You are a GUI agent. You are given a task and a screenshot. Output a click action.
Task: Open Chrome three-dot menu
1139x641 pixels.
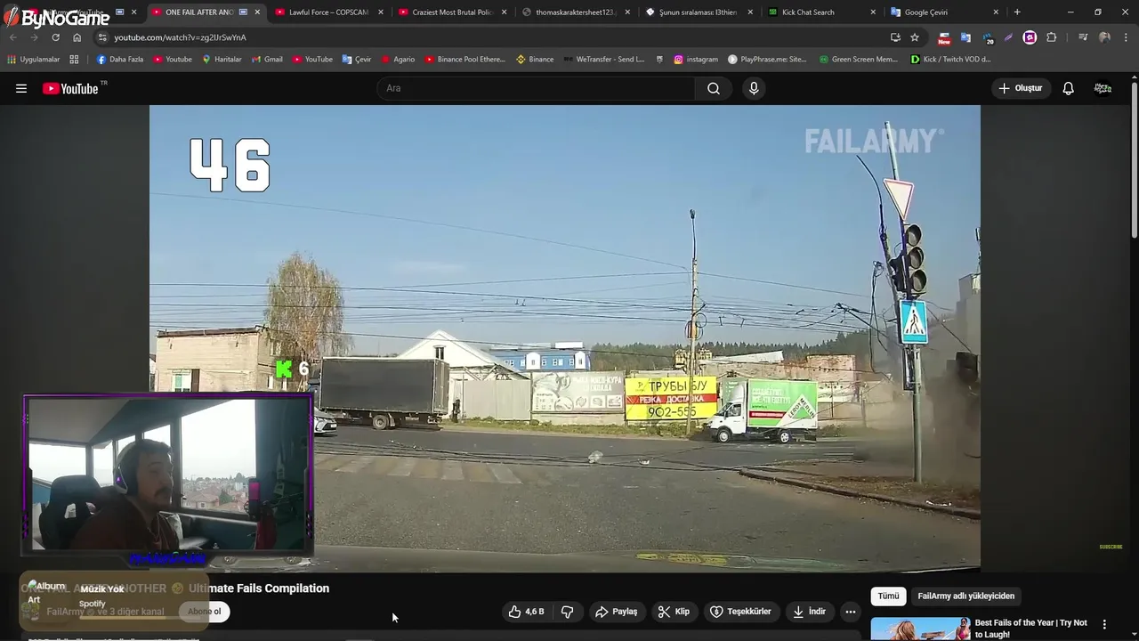tap(1126, 37)
